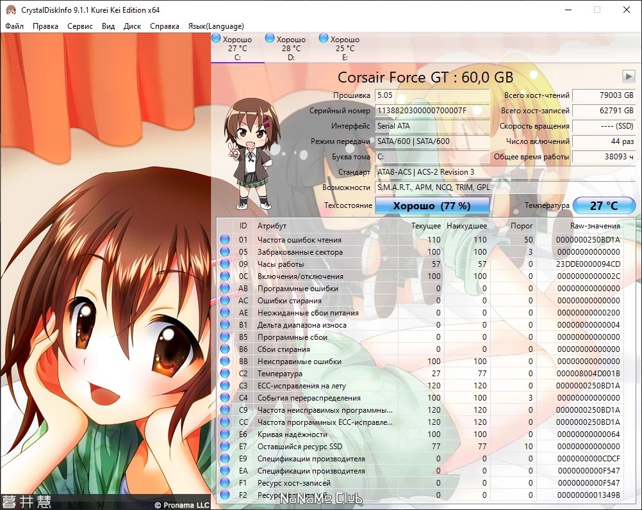
Task: Click status orb for attribute E9
Action: tap(225, 458)
